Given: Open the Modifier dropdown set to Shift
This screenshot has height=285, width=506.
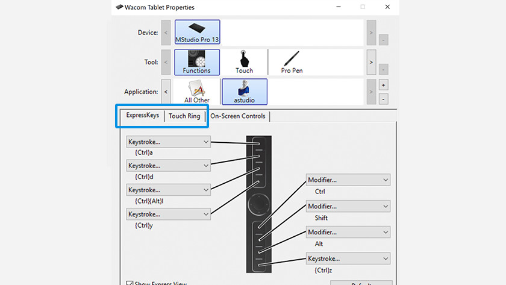Looking at the screenshot, I should click(x=348, y=206).
